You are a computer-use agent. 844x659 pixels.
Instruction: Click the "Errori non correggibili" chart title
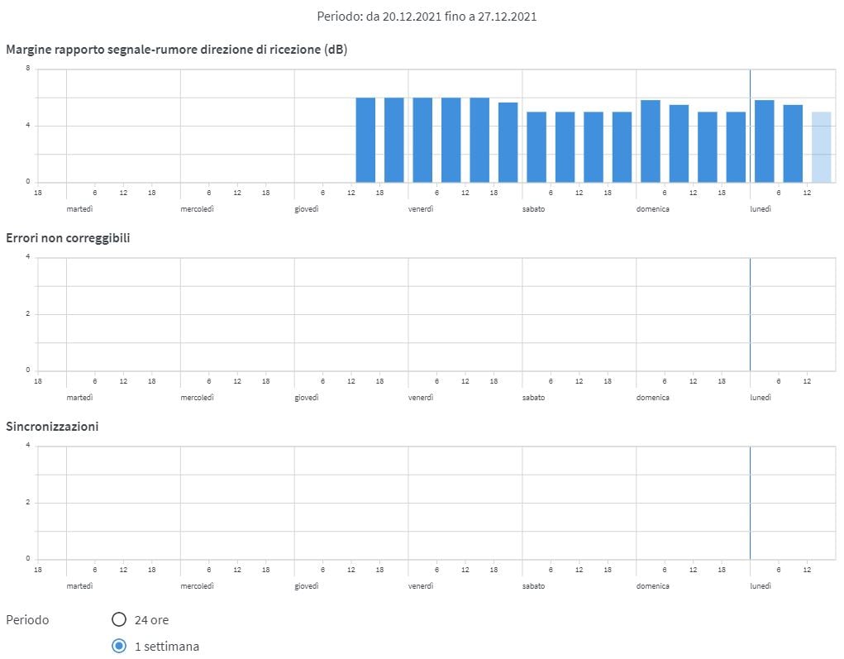(x=68, y=238)
